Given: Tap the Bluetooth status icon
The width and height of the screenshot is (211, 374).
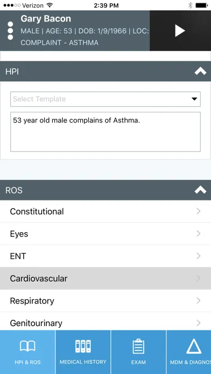Looking at the screenshot, I should point(190,5).
